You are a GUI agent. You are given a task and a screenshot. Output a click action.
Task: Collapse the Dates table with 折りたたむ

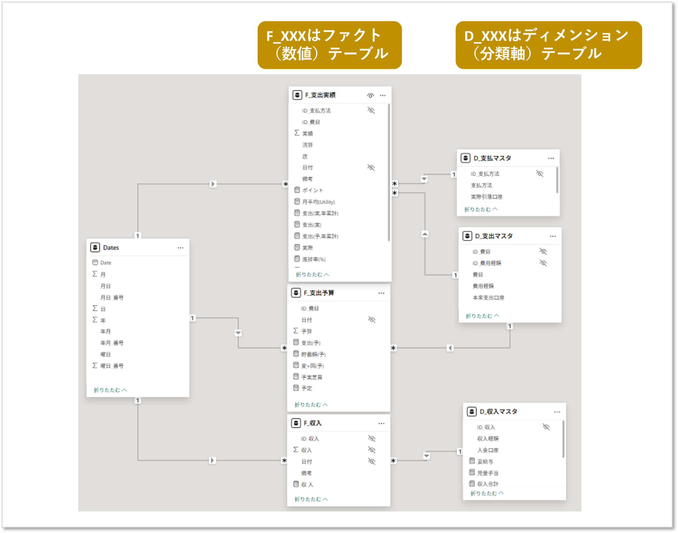[110, 390]
